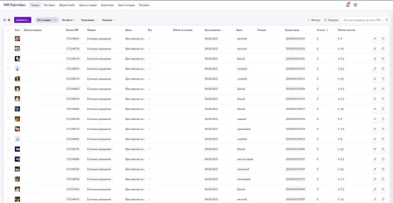The height and width of the screenshot is (203, 393).
Task: Open the Карта складов menu
Action: point(126,5)
